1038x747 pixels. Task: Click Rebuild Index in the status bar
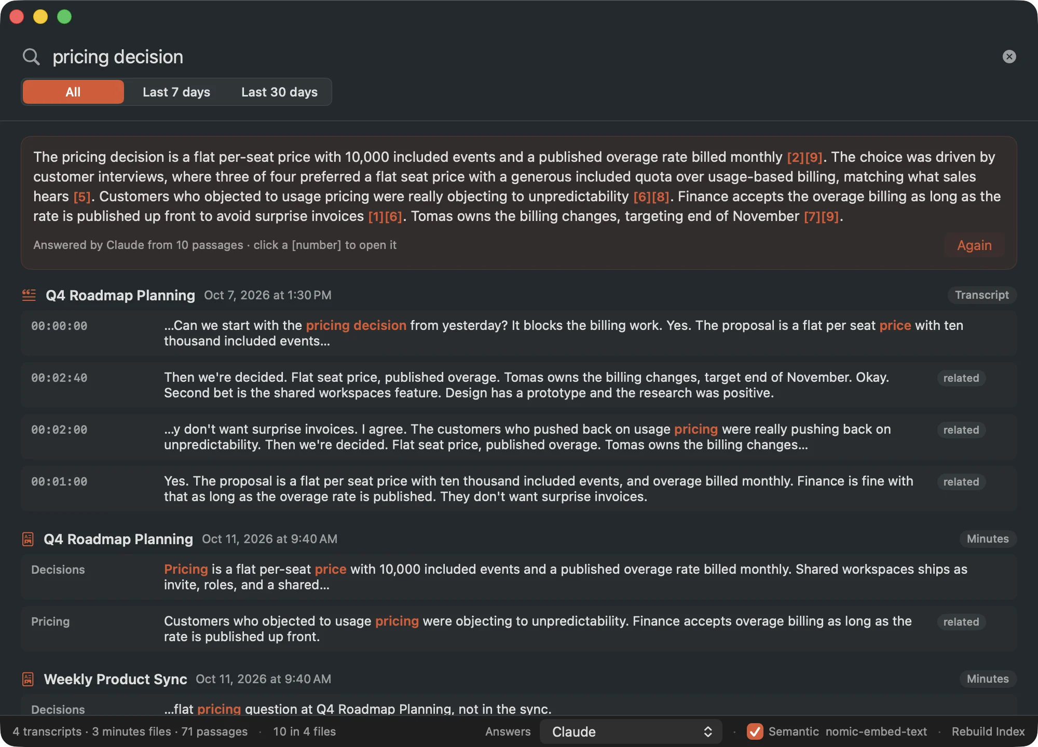(988, 731)
